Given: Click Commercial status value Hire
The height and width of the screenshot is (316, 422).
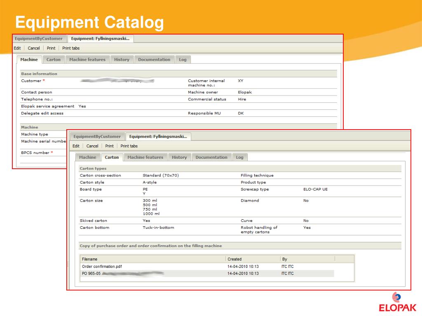Looking at the screenshot, I should pos(241,99).
